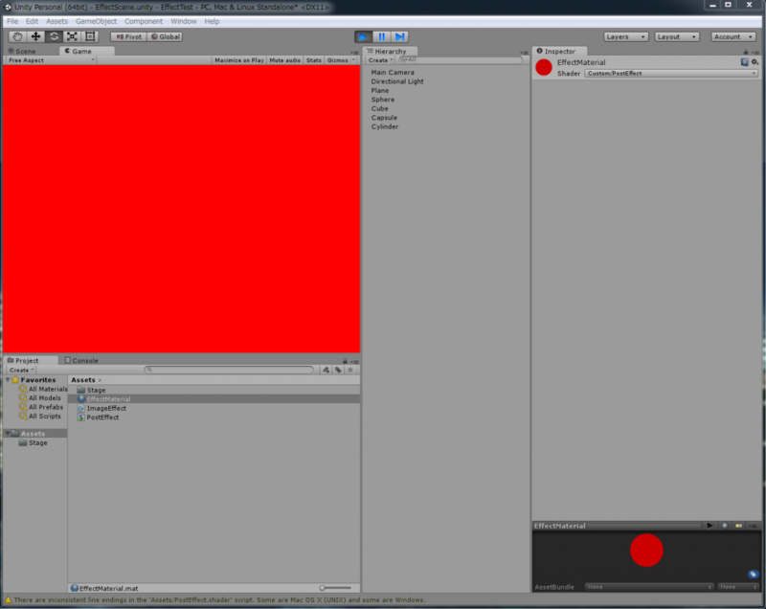This screenshot has height=609, width=766.
Task: Open the Free Aspect dropdown
Action: (51, 60)
